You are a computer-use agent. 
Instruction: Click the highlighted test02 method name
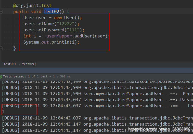coord(52,11)
